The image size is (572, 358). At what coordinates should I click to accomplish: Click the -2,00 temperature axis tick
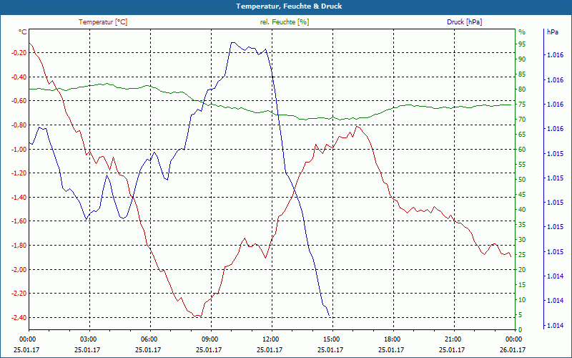[19, 269]
